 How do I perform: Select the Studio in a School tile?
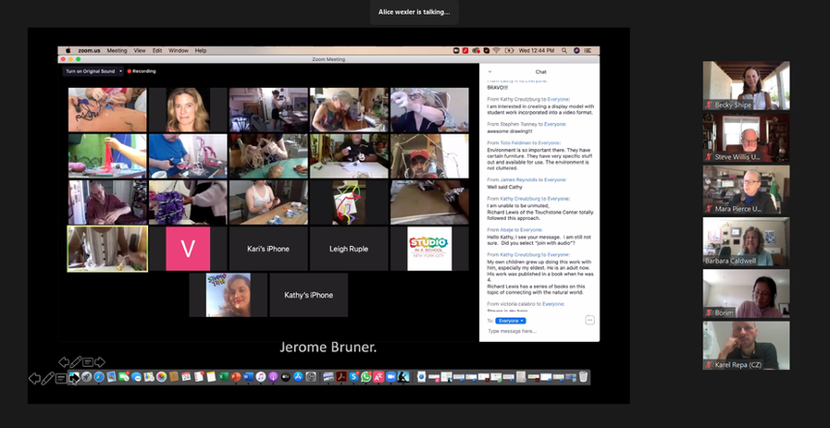coord(429,249)
